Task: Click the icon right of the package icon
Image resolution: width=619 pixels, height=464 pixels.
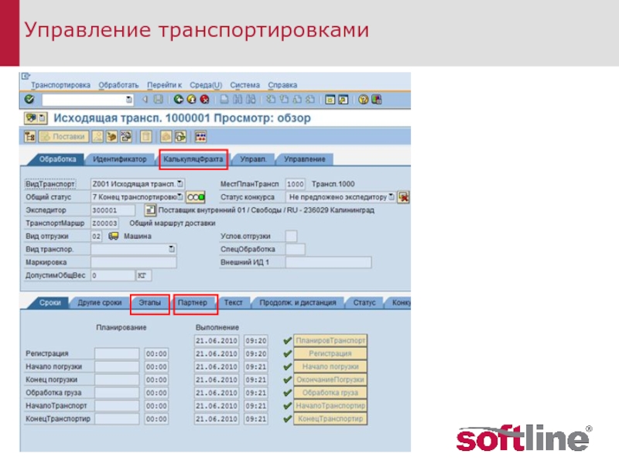Action: tap(126, 137)
